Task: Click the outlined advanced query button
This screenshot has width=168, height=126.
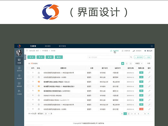Action: point(139,57)
